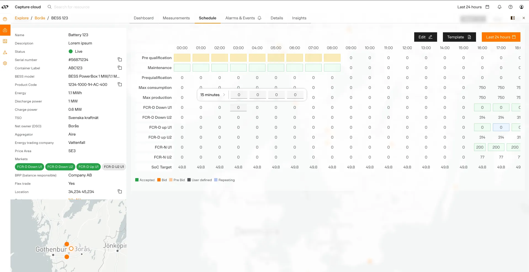Toggle the FCR-D Up U1 market tag
529x272 pixels.
click(89, 167)
